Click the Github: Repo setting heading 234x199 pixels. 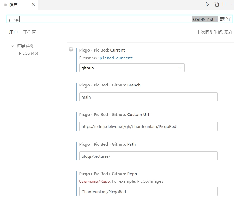108,174
